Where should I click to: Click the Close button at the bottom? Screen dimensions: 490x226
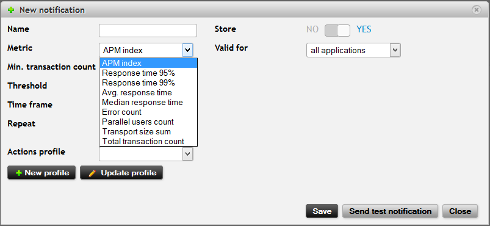coord(460,211)
